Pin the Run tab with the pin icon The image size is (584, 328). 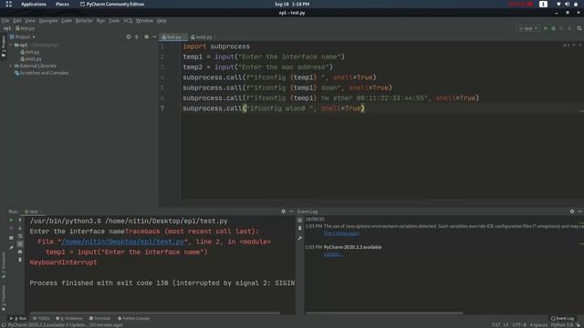coord(11,248)
